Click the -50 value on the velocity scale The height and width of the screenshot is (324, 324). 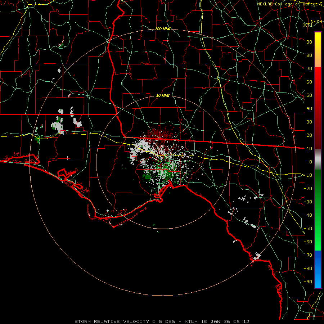(x=308, y=229)
